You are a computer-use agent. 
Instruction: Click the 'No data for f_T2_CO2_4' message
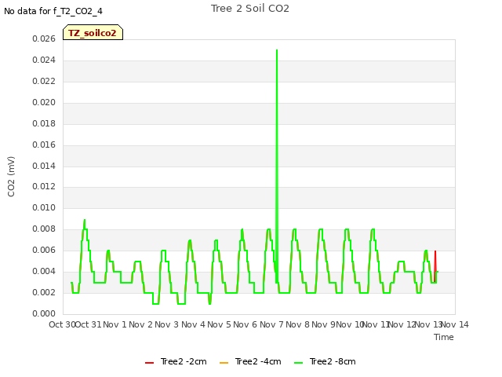[x=53, y=11]
